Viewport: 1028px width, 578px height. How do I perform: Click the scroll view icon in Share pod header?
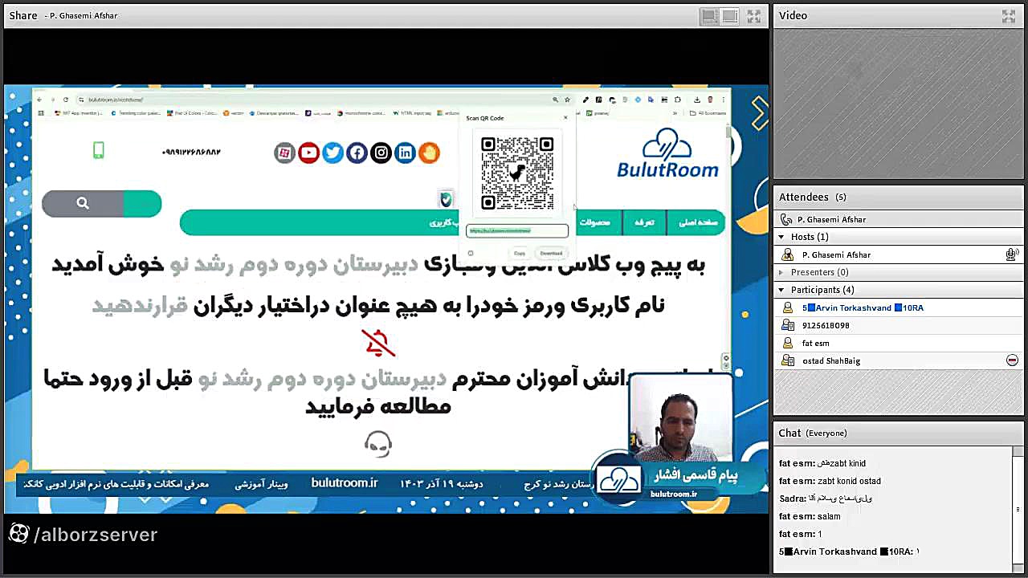pyautogui.click(x=709, y=15)
